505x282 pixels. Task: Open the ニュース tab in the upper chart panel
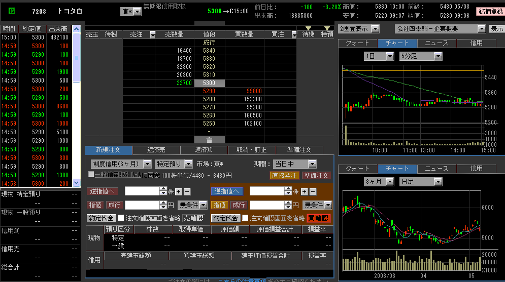[437, 43]
